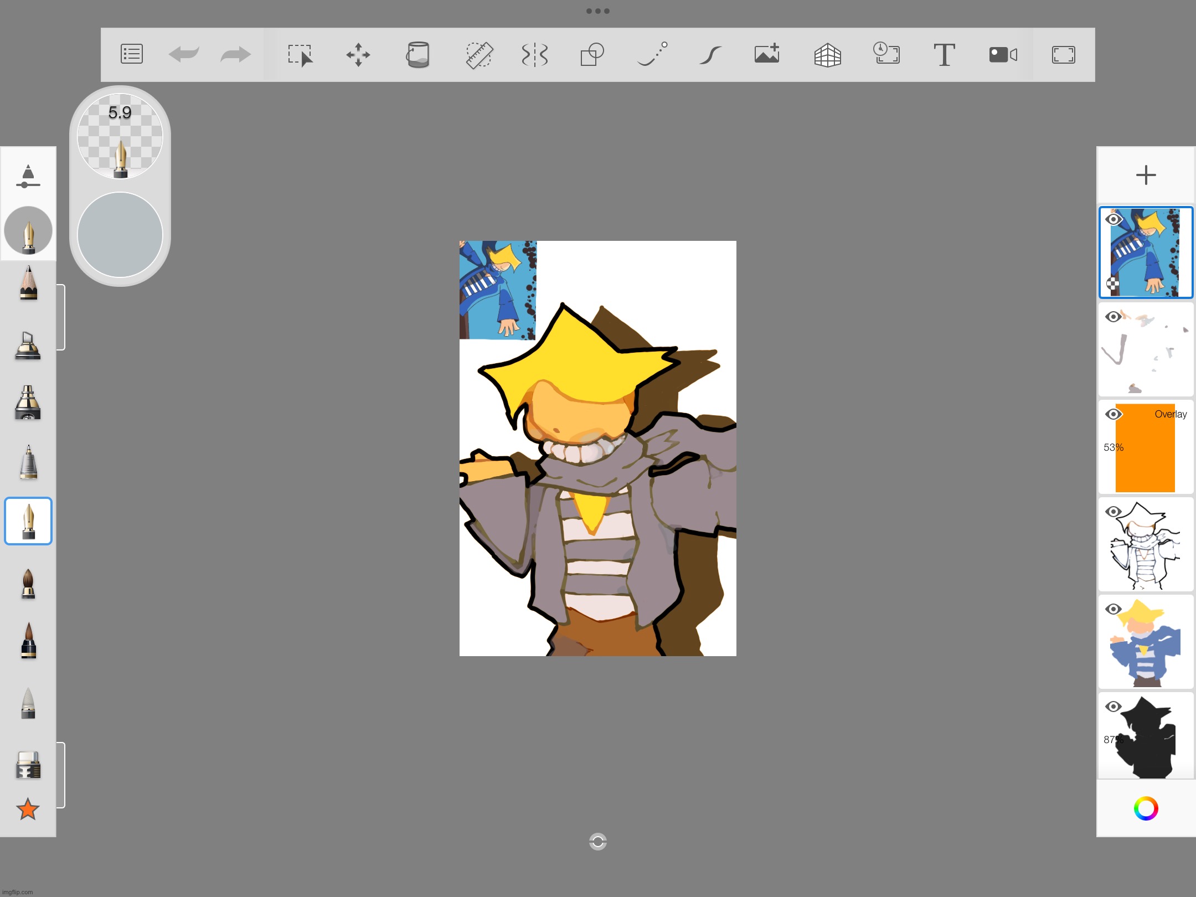Open the Text tool
The height and width of the screenshot is (897, 1196).
(944, 55)
